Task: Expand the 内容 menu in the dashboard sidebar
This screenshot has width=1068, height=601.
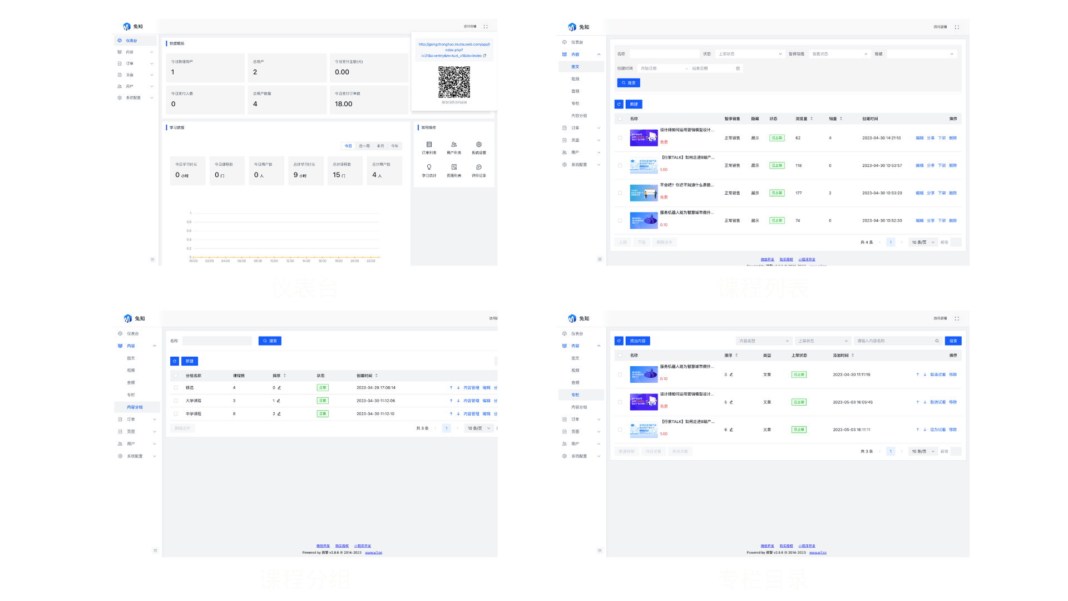Action: pos(135,52)
